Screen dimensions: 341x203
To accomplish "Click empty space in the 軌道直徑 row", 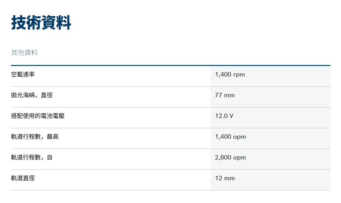I will pos(122,180).
